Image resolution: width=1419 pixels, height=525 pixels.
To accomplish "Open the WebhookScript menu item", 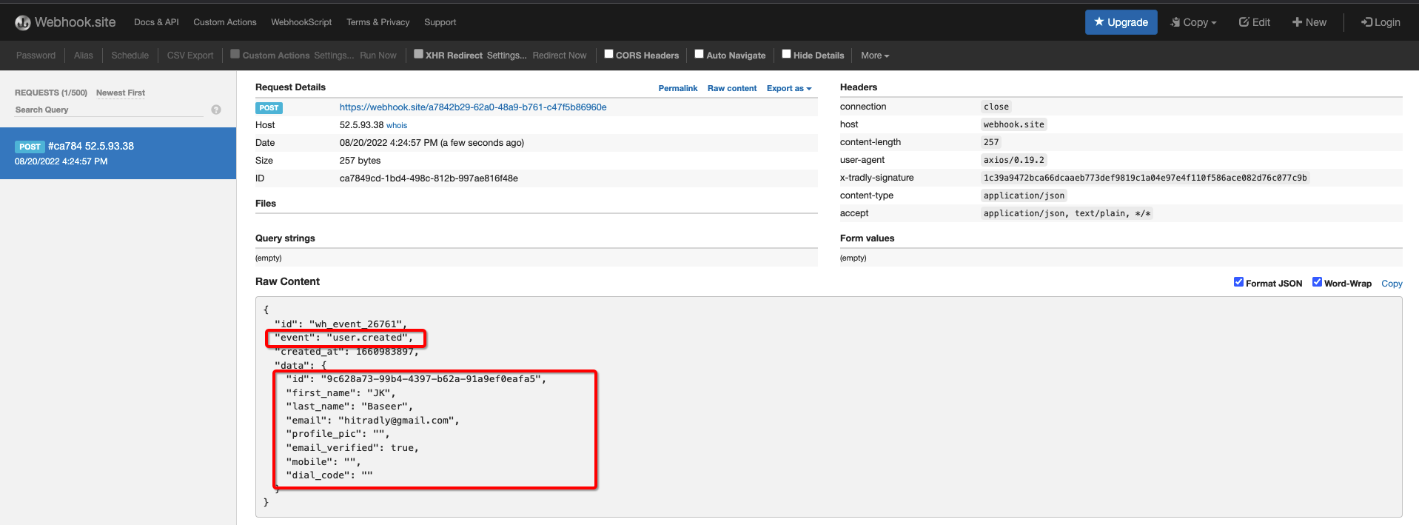I will 301,22.
